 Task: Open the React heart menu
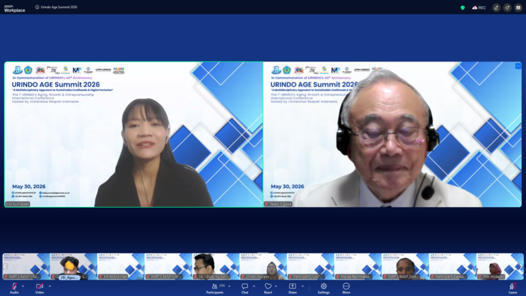click(x=268, y=288)
